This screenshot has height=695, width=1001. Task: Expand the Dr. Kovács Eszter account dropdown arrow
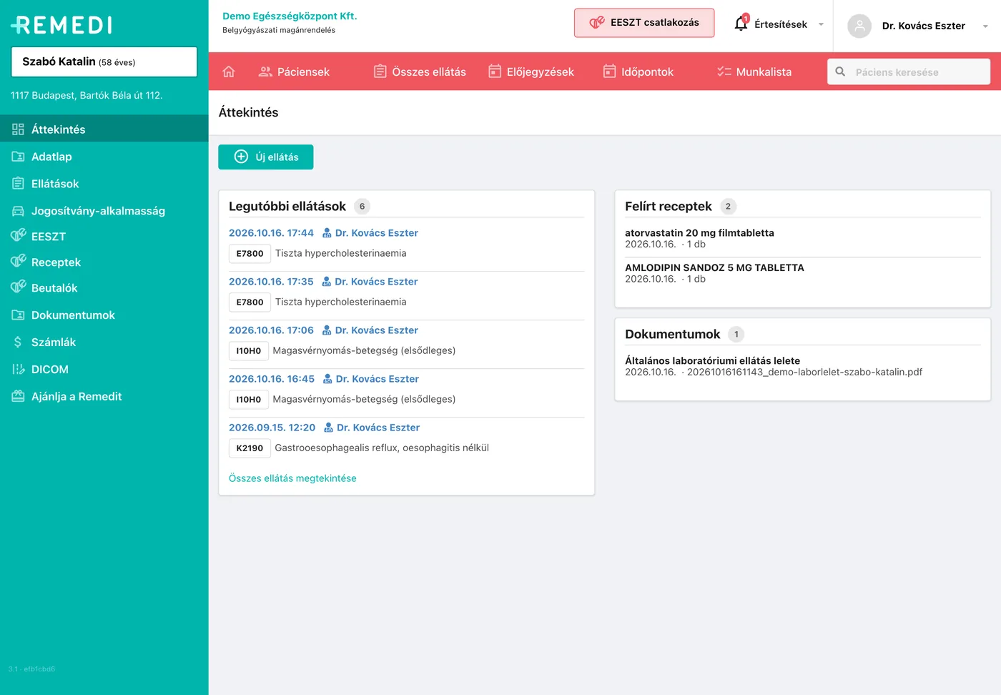[x=985, y=26]
